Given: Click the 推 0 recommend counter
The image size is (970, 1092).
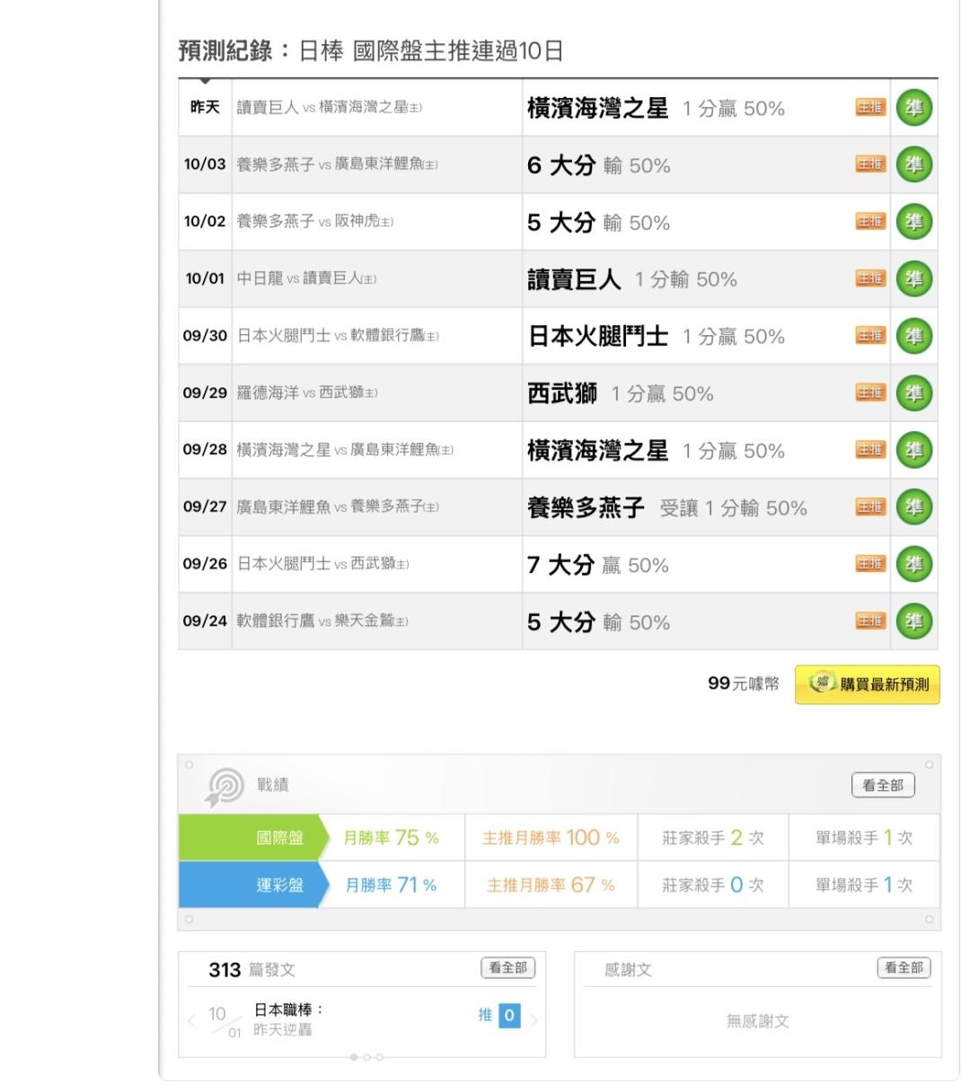Looking at the screenshot, I should (x=499, y=1016).
